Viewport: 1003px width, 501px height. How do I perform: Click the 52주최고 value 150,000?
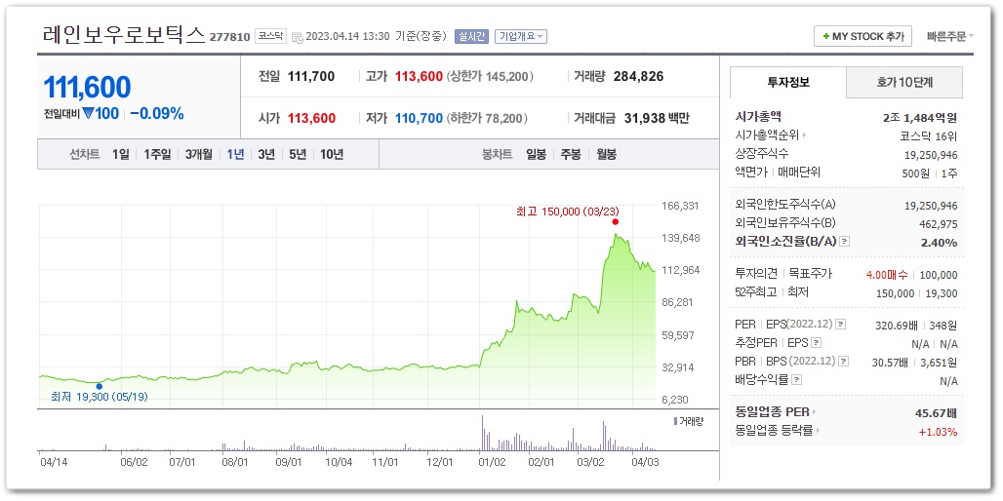click(x=895, y=292)
